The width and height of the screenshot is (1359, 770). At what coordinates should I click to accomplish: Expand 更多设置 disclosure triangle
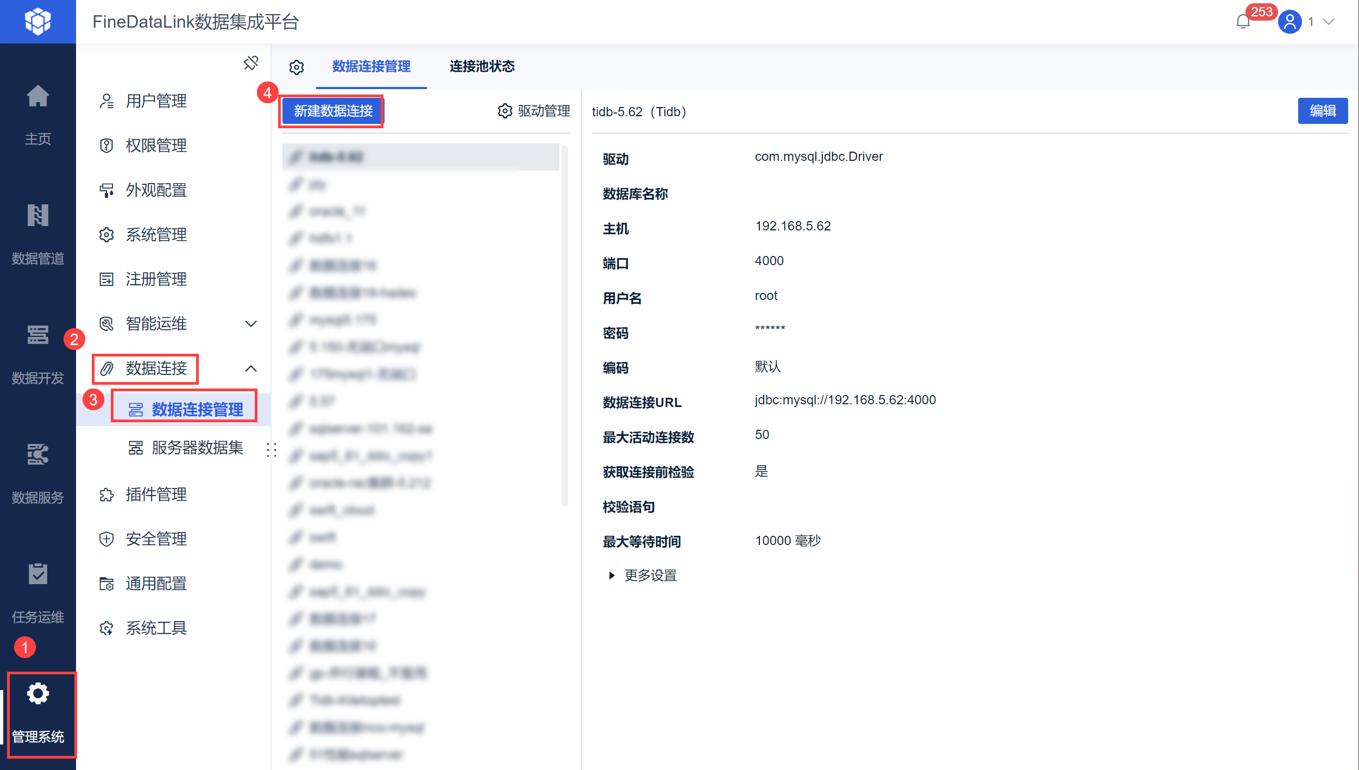tap(612, 575)
